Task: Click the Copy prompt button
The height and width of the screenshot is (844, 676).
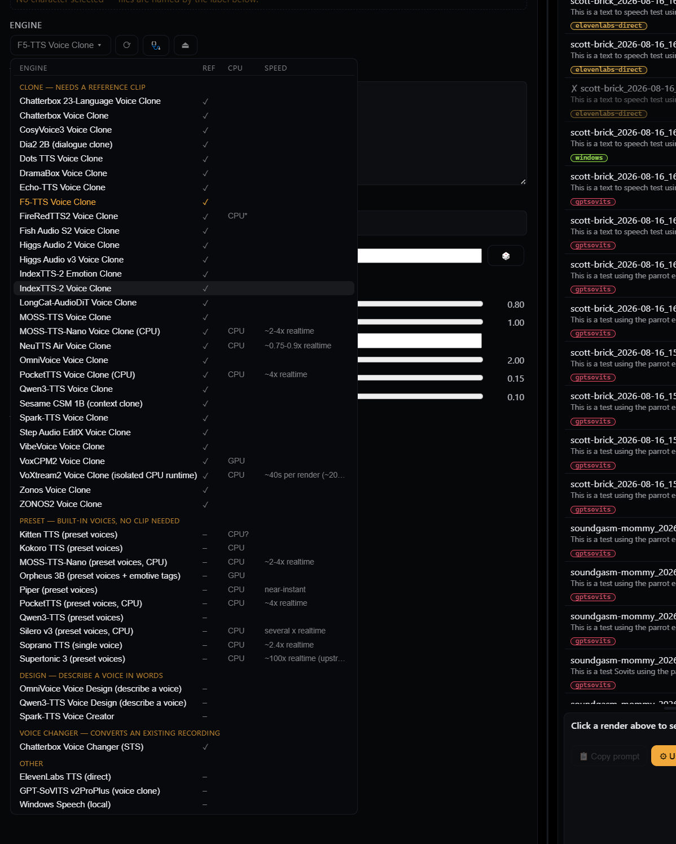Action: (x=610, y=756)
